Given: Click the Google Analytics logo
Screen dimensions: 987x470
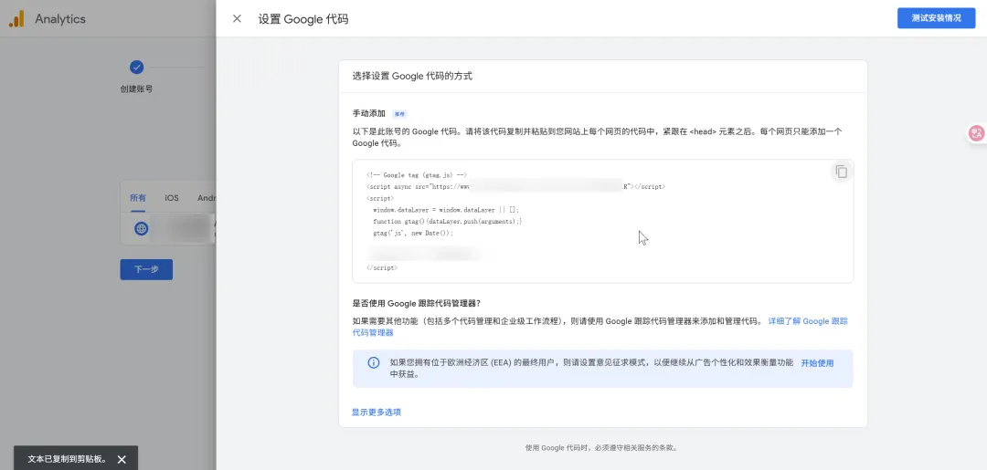Looking at the screenshot, I should click(16, 18).
